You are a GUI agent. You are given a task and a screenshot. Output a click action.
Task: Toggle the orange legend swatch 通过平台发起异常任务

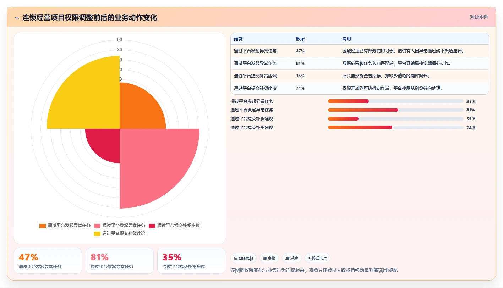pos(43,226)
